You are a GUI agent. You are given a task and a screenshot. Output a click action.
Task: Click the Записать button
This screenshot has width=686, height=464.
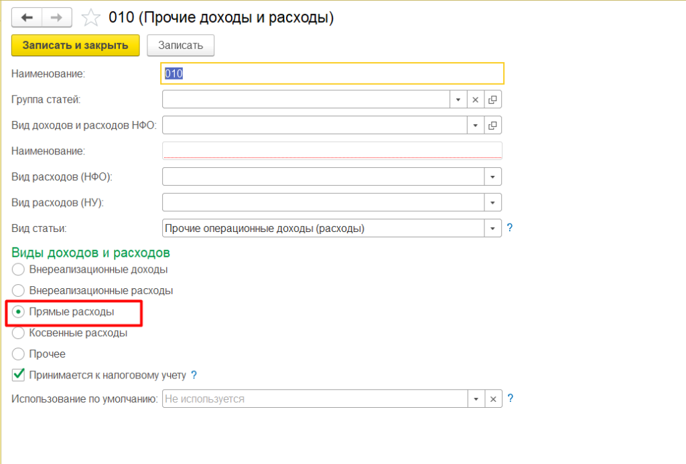click(180, 45)
